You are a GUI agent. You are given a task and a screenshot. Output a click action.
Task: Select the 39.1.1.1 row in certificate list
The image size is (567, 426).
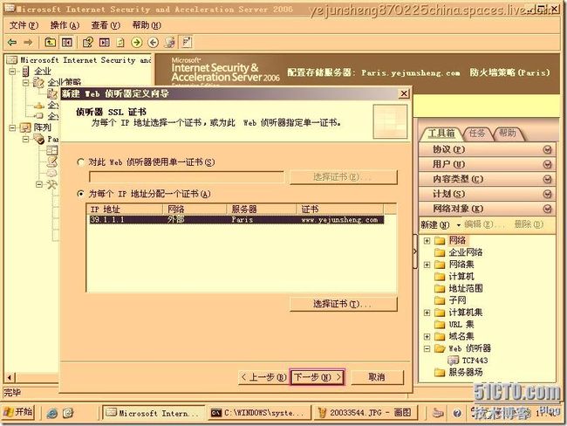(x=236, y=220)
